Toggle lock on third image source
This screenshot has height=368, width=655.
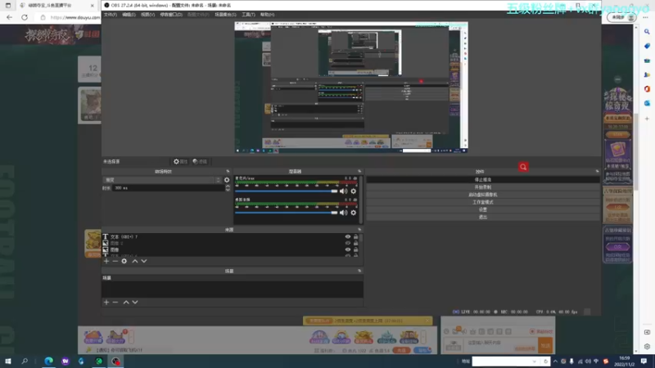356,249
